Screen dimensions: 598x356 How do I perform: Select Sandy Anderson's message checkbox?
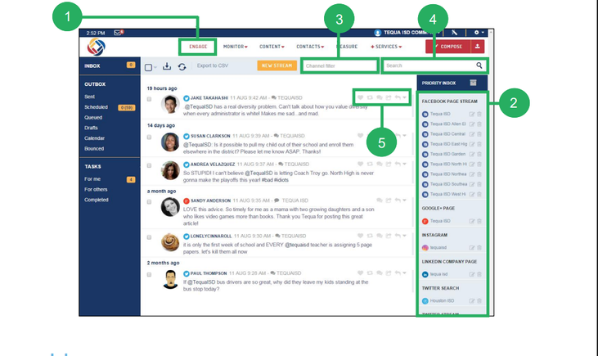149,202
